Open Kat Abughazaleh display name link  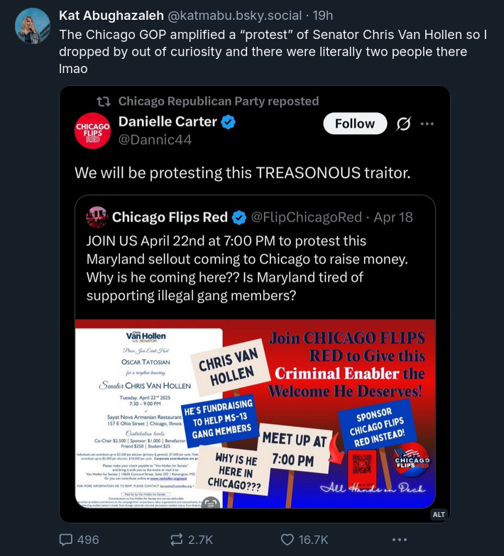(x=111, y=16)
